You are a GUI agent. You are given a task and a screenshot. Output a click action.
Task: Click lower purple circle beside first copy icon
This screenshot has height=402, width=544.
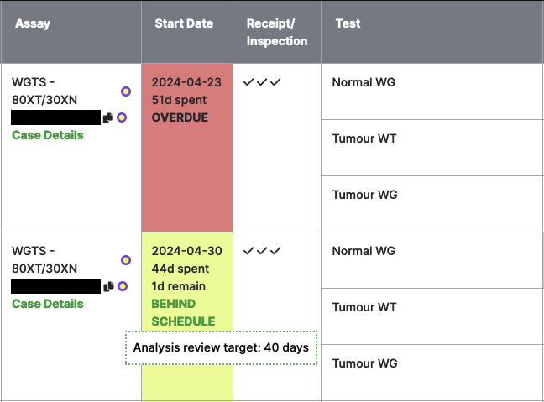(x=122, y=117)
